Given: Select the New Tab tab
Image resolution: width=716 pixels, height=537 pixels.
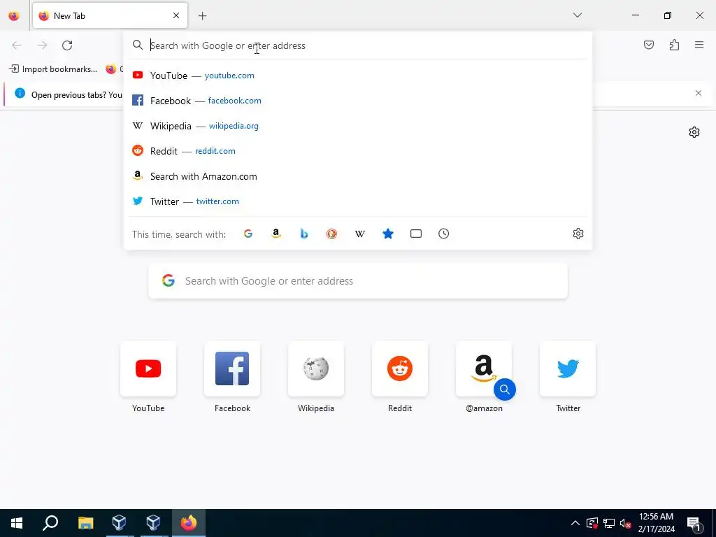Looking at the screenshot, I should tap(110, 15).
